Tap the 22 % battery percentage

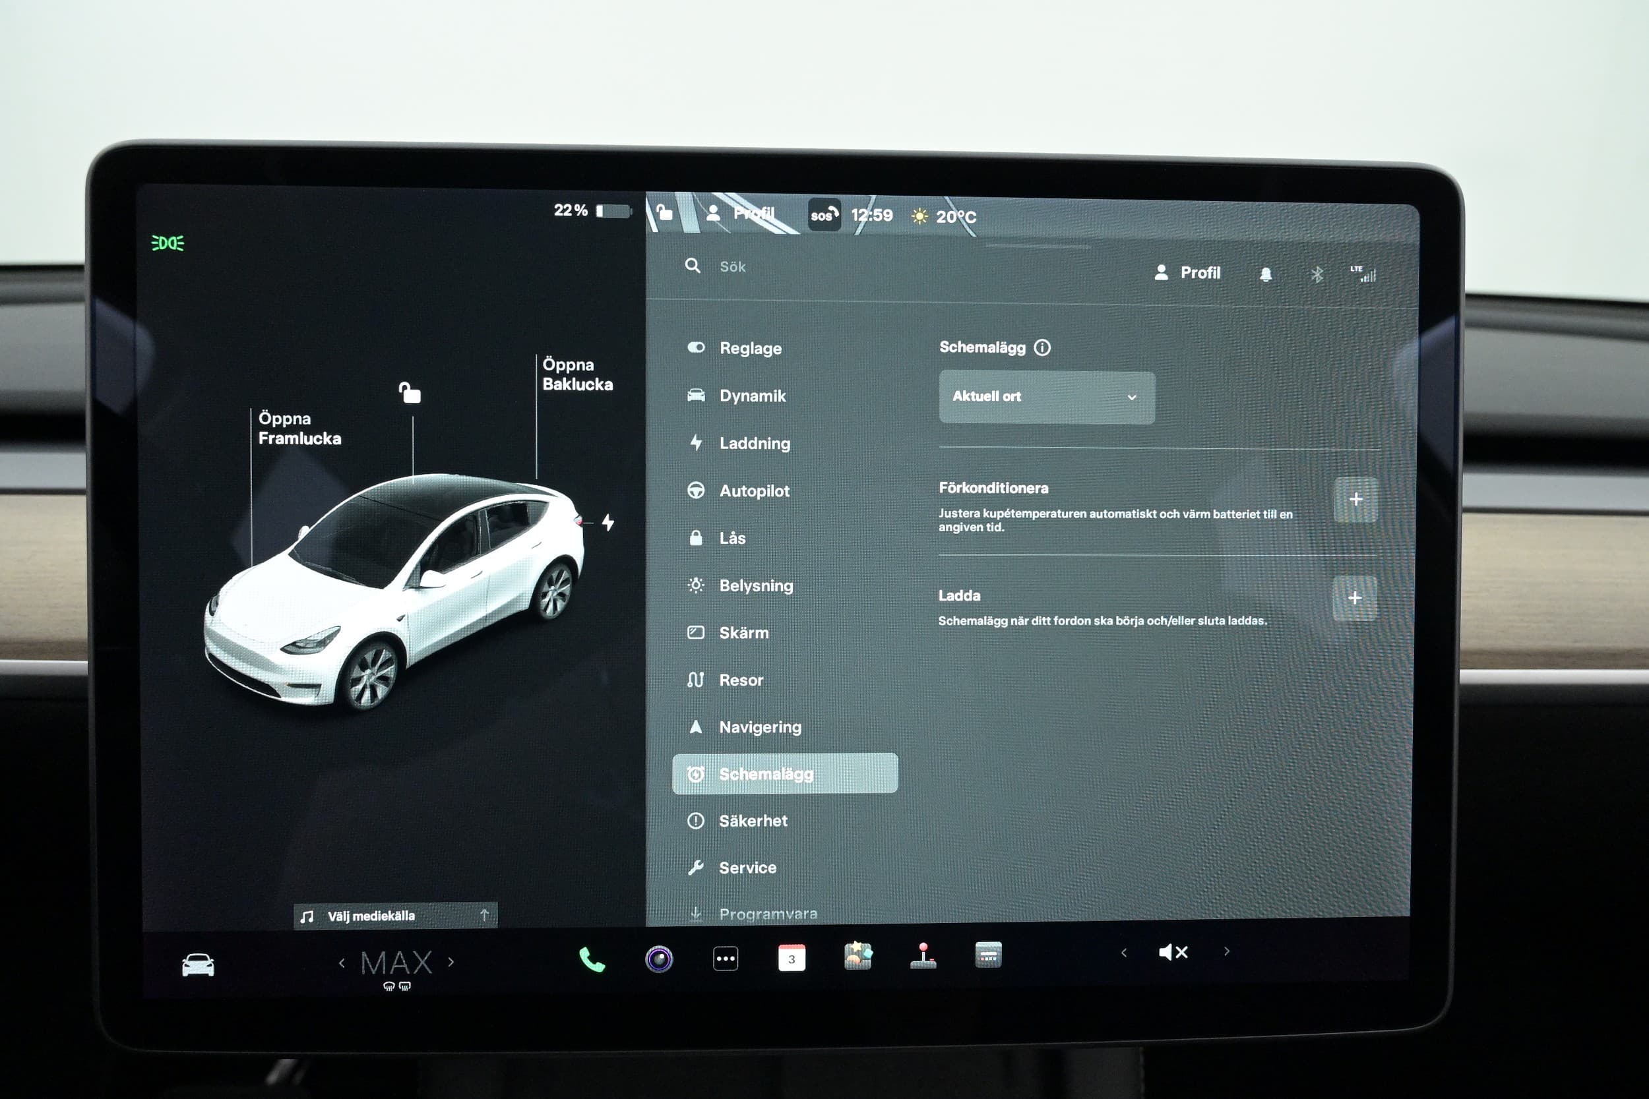(x=571, y=210)
